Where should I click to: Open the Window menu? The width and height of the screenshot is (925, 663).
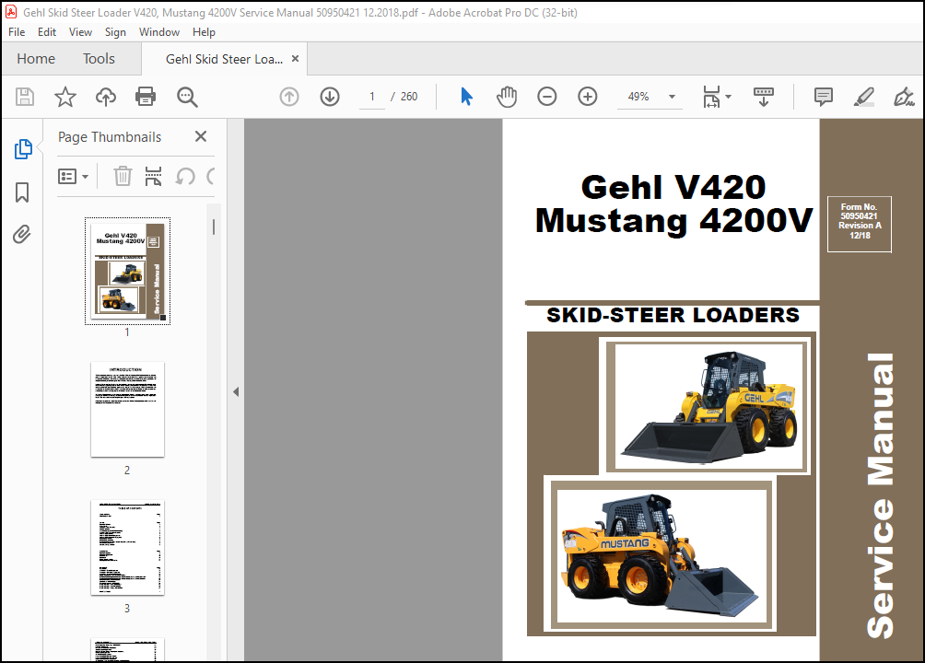[x=159, y=32]
